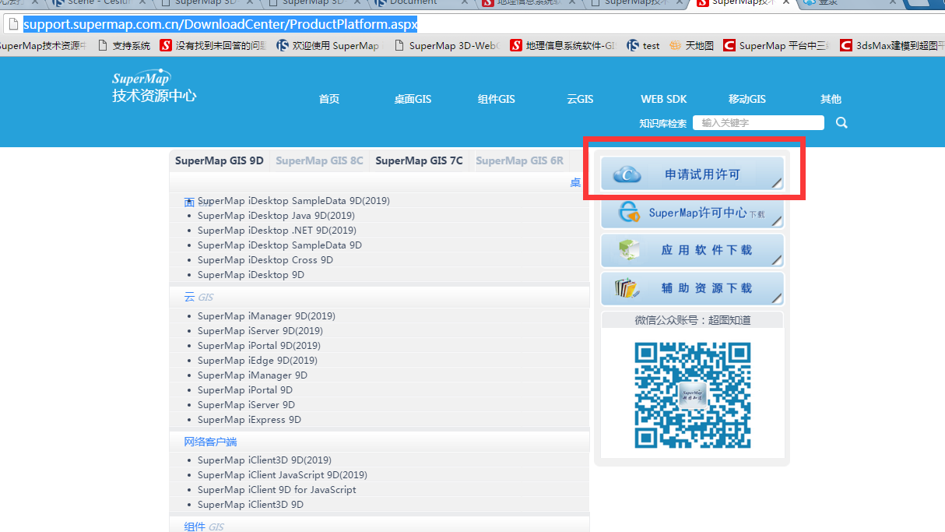Click the magnifier search icon
Screen dimensions: 945x532
click(x=841, y=122)
